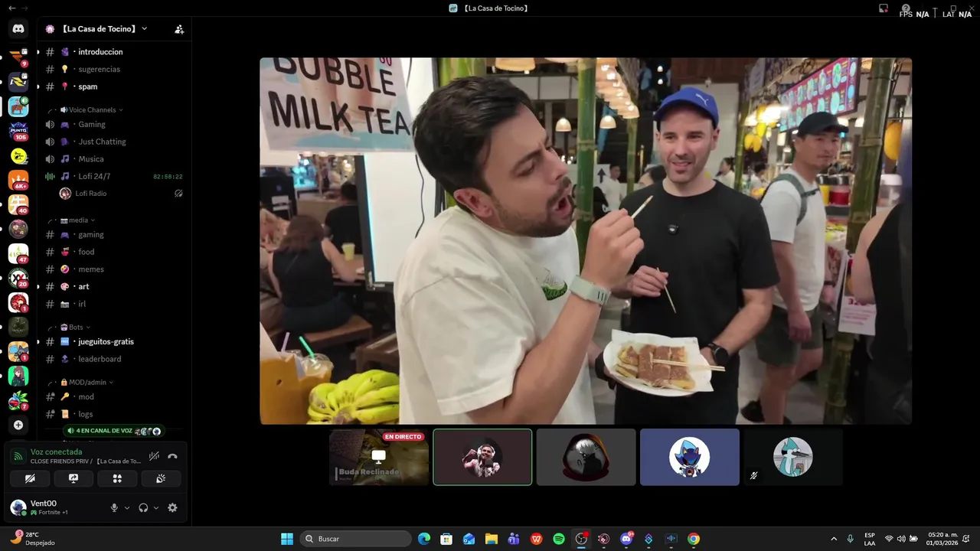980x551 pixels.
Task: Open user settings gear icon
Action: click(172, 507)
